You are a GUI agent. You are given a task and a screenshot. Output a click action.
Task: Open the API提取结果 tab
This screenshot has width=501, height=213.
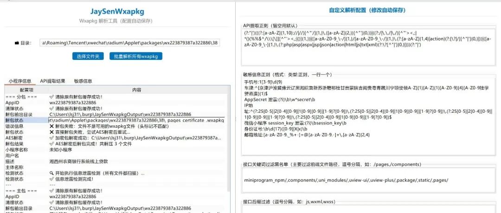point(52,81)
